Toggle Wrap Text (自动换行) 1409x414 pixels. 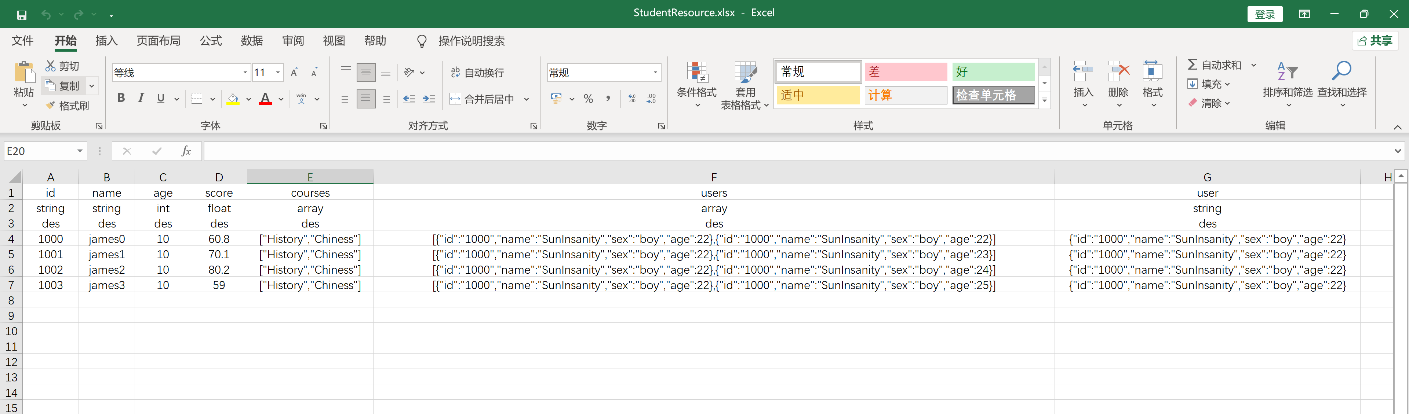pyautogui.click(x=477, y=73)
